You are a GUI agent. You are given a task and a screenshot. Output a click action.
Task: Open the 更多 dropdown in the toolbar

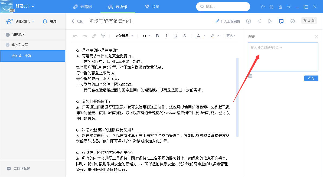point(230,35)
